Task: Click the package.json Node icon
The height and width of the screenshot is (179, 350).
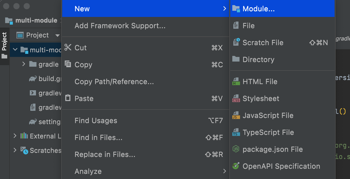Action: coord(236,149)
